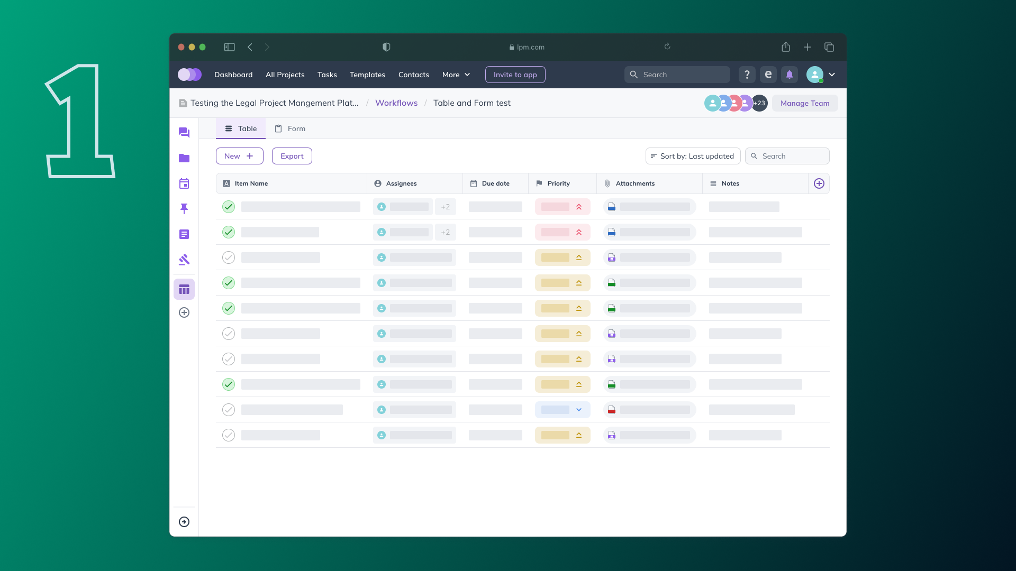Click the Export button
The image size is (1016, 571).
(292, 156)
